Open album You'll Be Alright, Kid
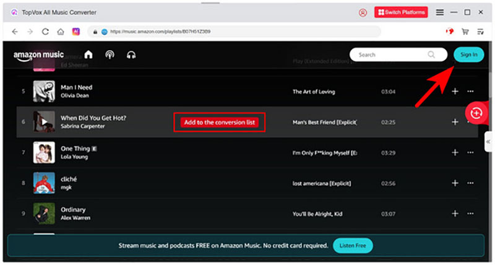 click(317, 214)
